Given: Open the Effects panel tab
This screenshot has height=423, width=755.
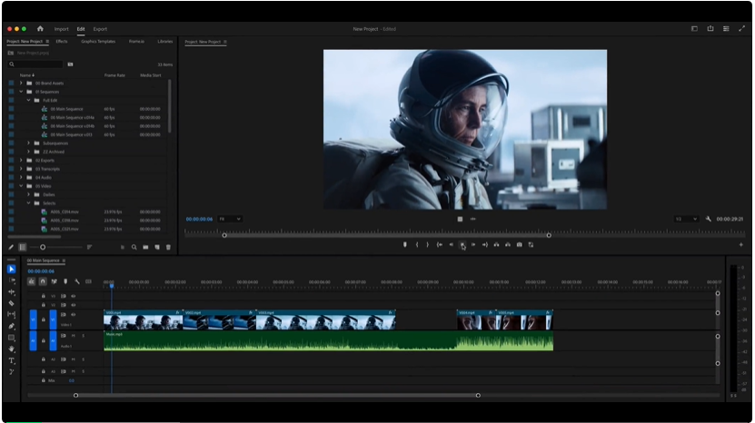Looking at the screenshot, I should [62, 42].
